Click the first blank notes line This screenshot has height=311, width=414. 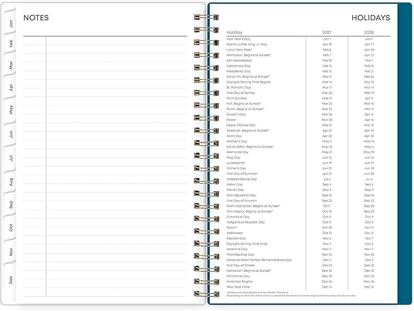coord(105,41)
